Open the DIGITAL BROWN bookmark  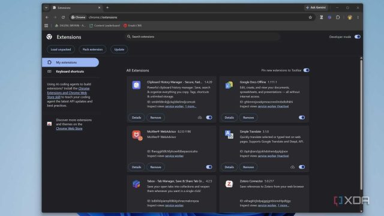coord(70,25)
